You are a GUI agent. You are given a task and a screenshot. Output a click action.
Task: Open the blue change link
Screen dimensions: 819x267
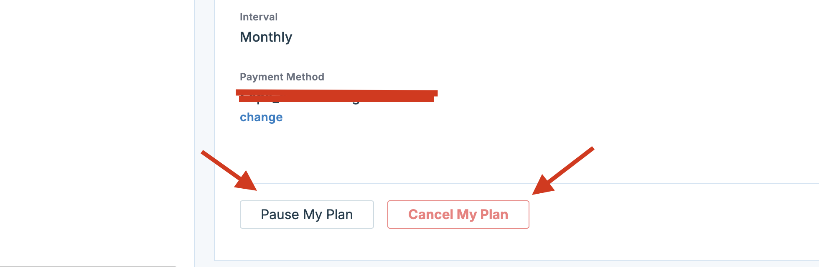261,117
